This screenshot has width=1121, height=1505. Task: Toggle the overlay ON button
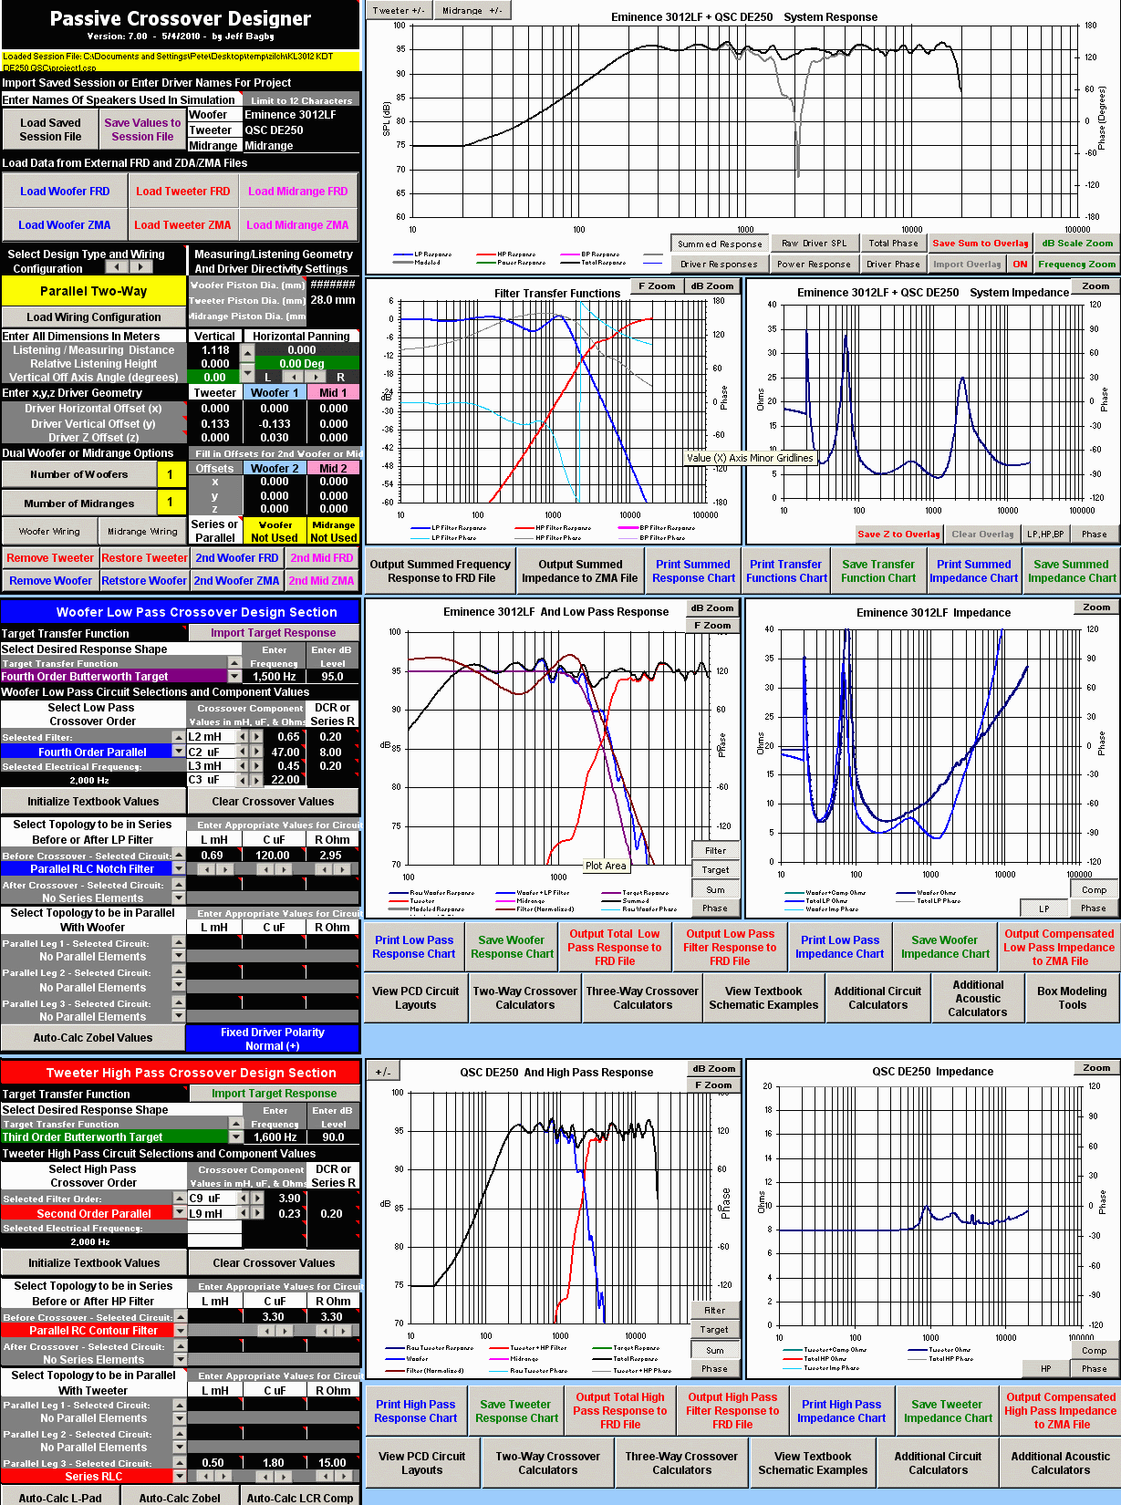[x=1020, y=264]
